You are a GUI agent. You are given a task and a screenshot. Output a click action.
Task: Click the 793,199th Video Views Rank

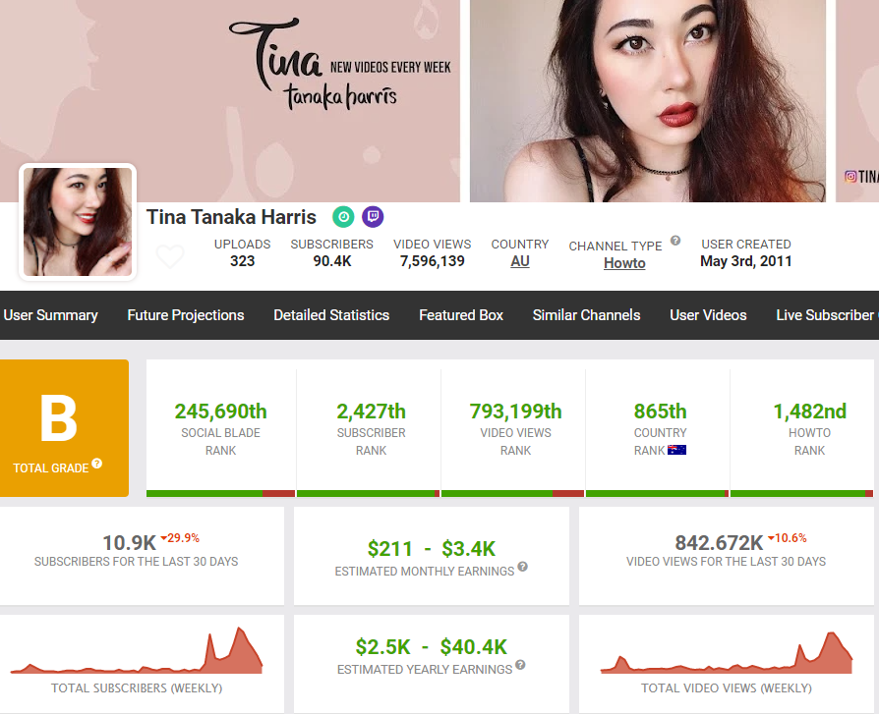point(516,412)
